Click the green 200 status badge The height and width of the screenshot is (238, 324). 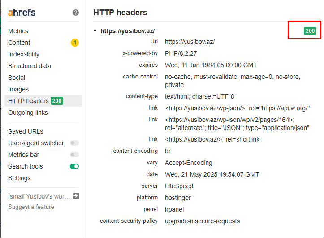(310, 31)
